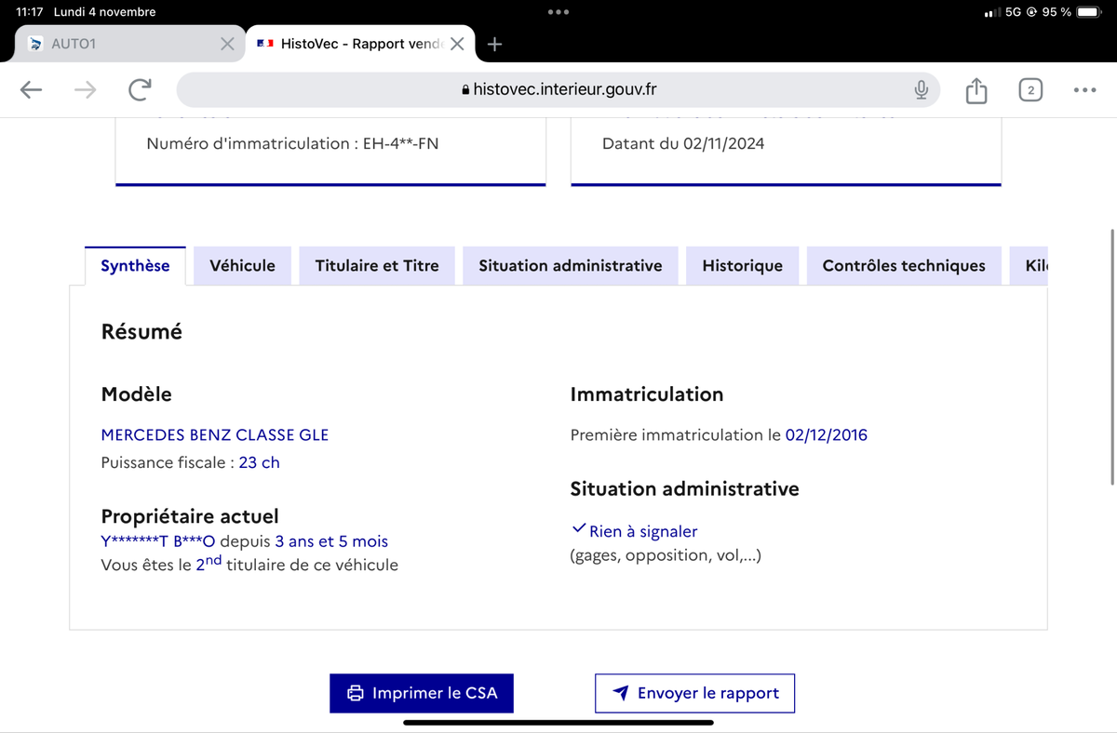
Task: Click the Numéro d'immatriculation EH-4**-FN text
Action: click(292, 144)
